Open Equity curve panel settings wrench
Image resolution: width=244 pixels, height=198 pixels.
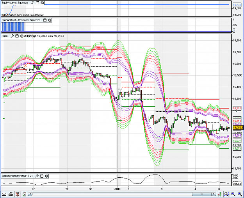pos(32,3)
